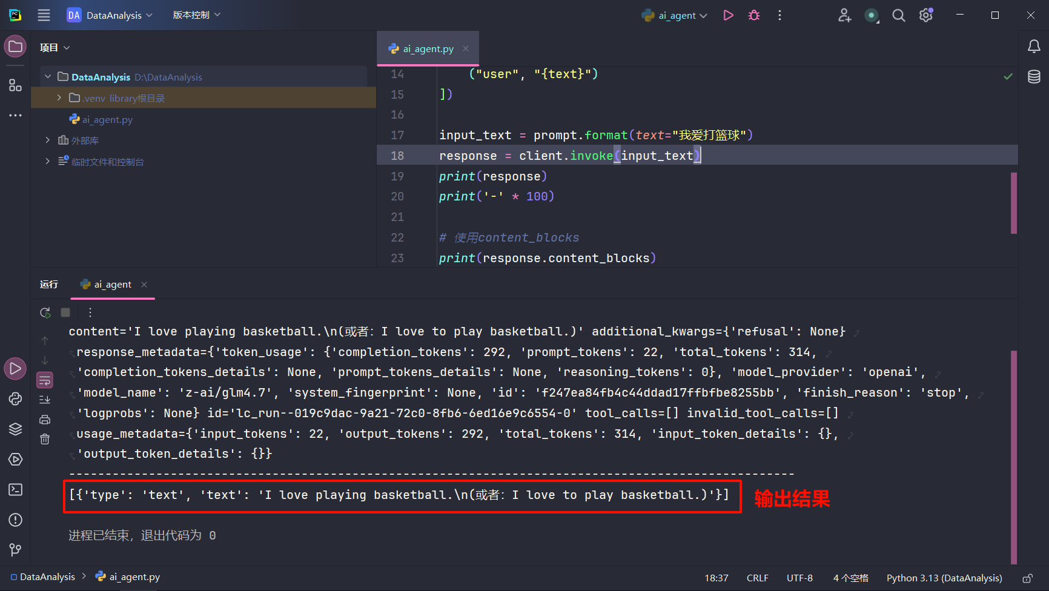The width and height of the screenshot is (1049, 591).
Task: Click the UTF-8 encoding in the status bar
Action: [x=799, y=578]
